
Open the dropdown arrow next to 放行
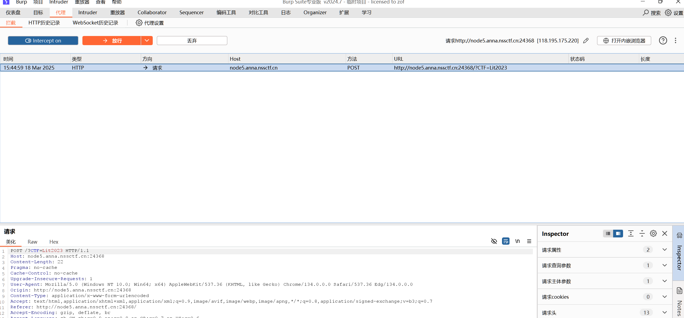coord(147,41)
